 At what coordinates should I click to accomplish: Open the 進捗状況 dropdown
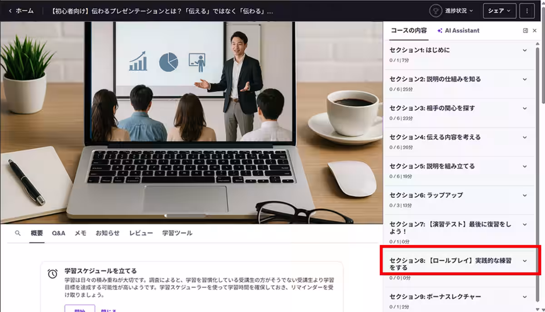click(x=455, y=10)
